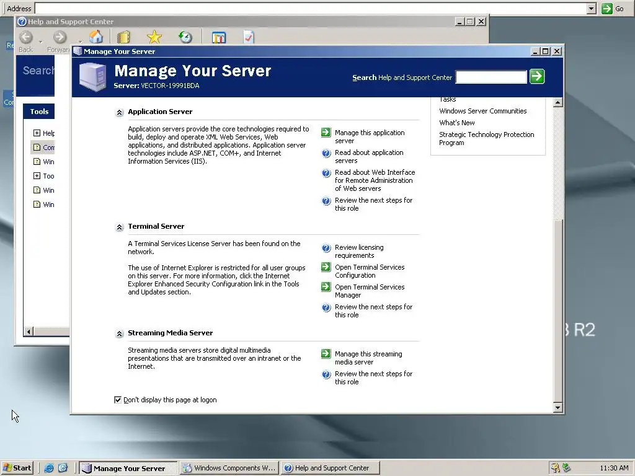This screenshot has width=635, height=476.
Task: Click the help icon for Terminal Server next steps
Action: [326, 307]
